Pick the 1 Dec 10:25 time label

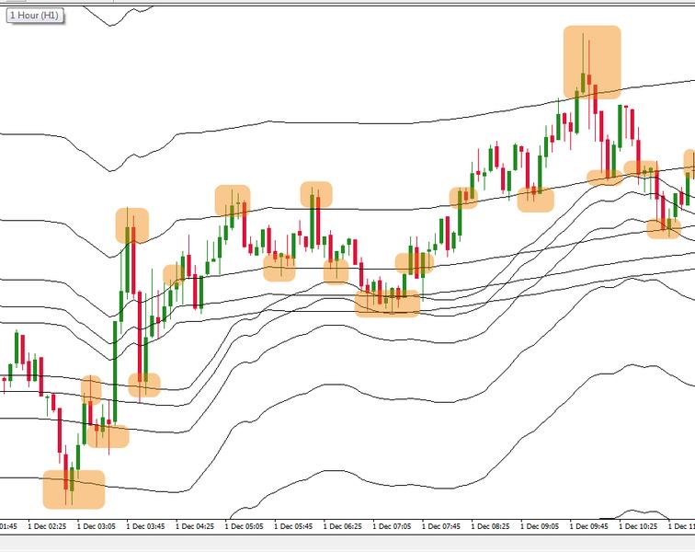[x=638, y=526]
